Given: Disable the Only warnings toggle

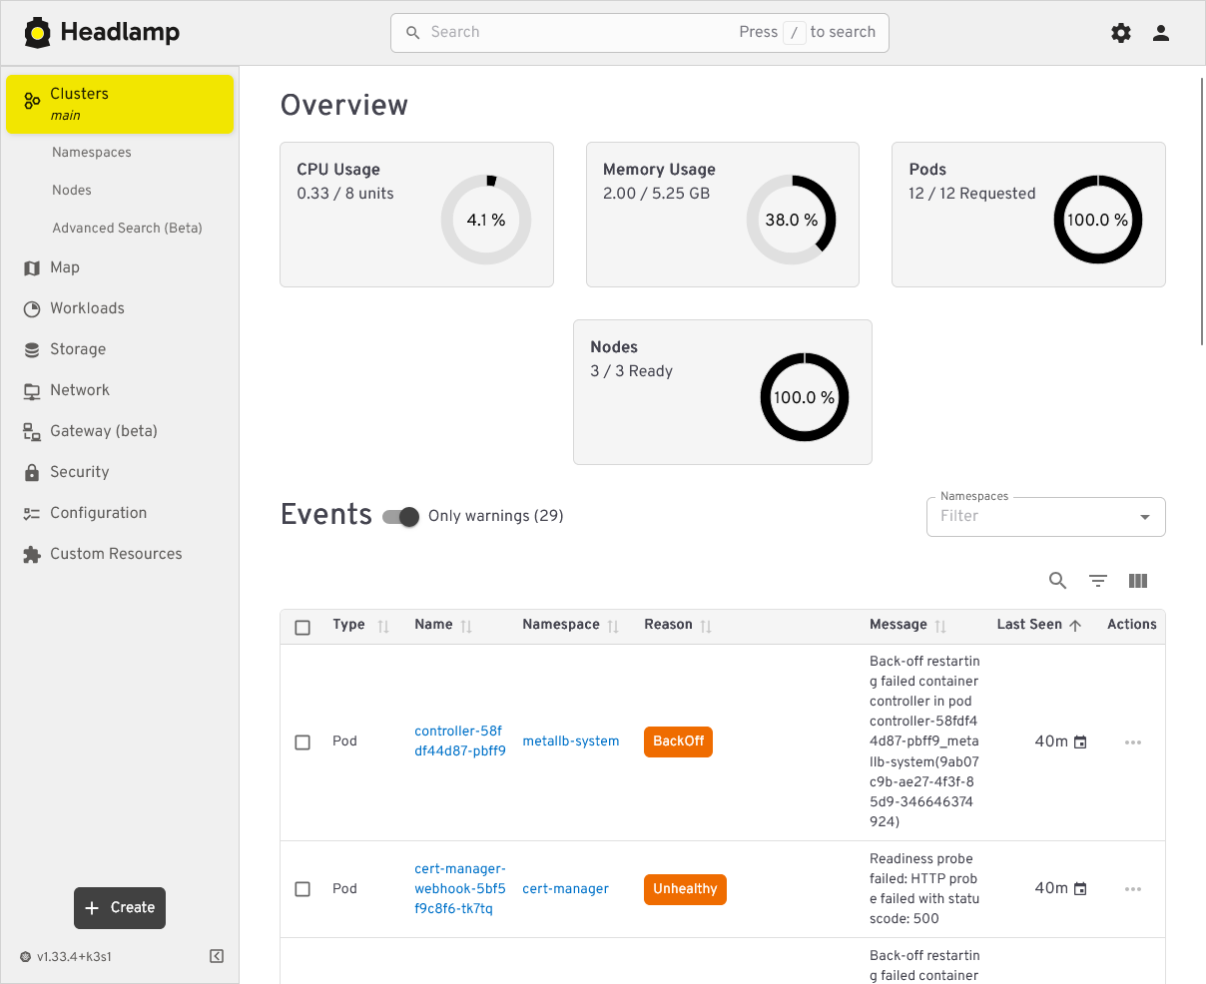Looking at the screenshot, I should [x=399, y=517].
